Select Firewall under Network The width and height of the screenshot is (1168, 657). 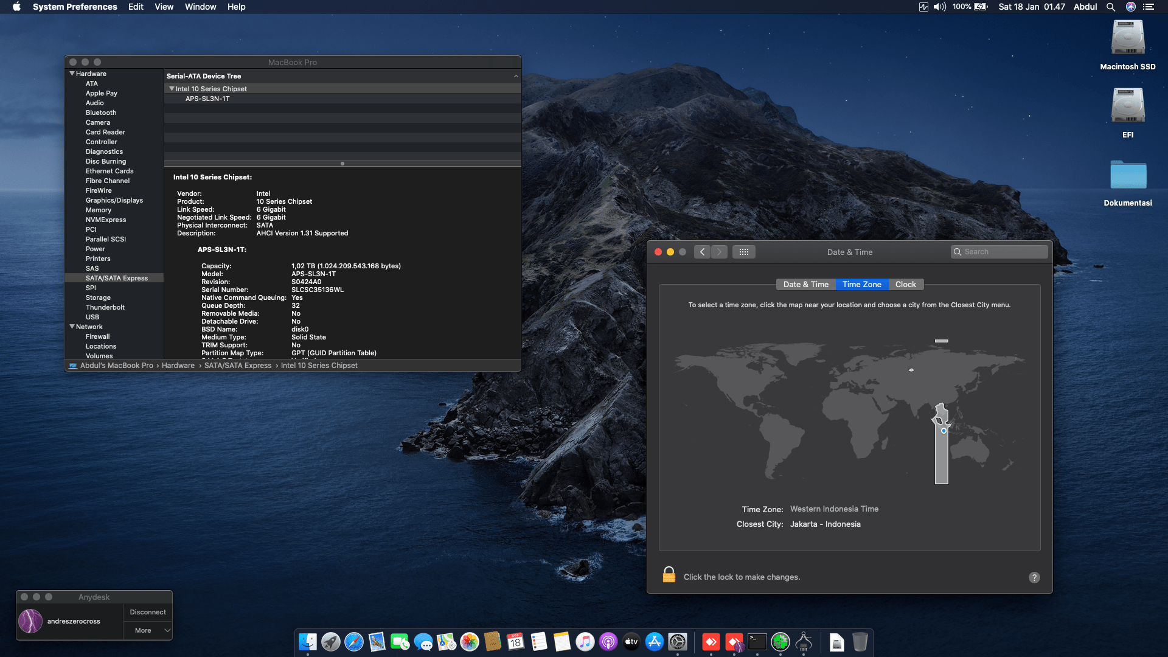97,336
